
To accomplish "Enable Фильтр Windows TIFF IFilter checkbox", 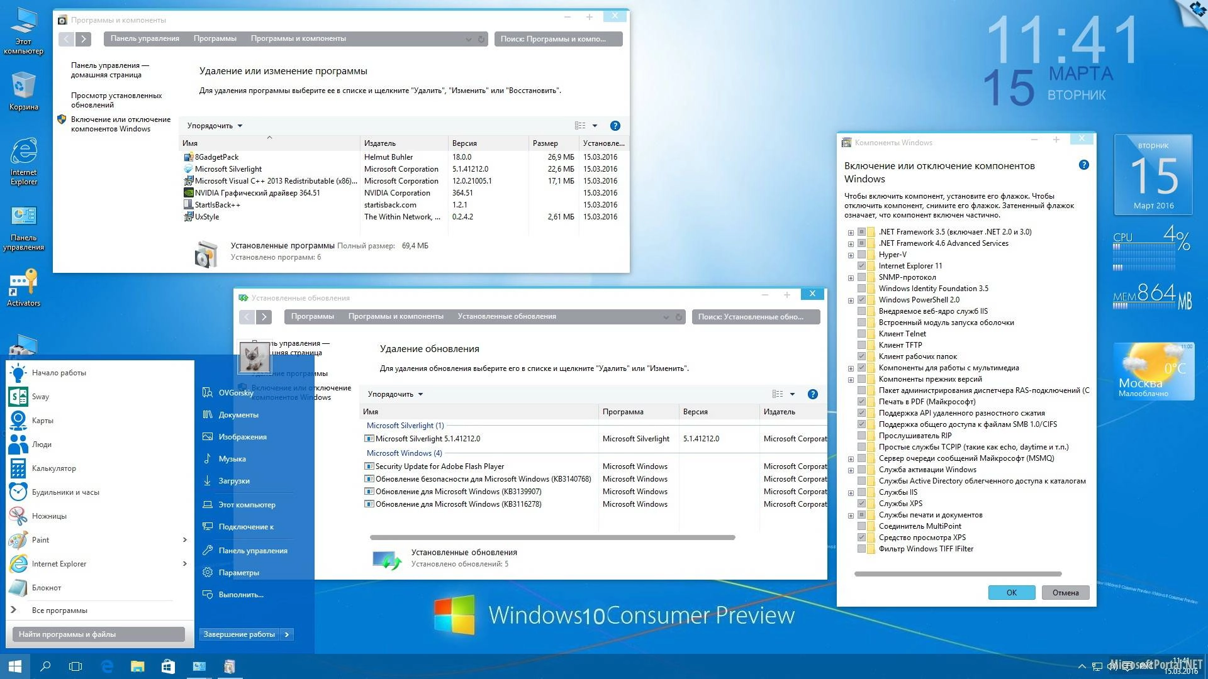I will tap(862, 549).
